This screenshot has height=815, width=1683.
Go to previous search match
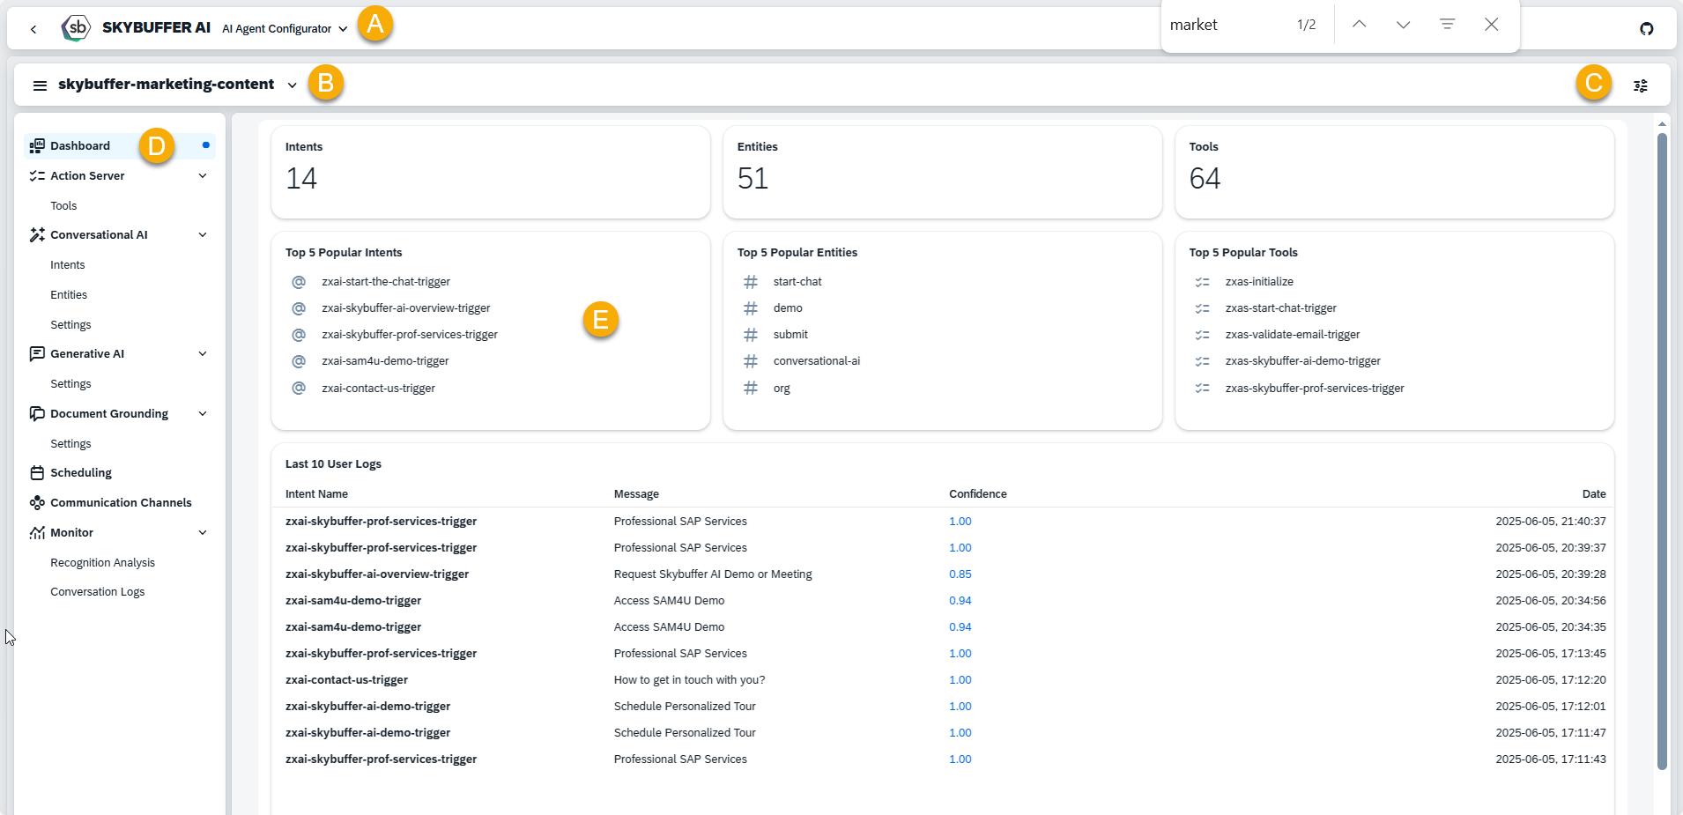[1359, 25]
